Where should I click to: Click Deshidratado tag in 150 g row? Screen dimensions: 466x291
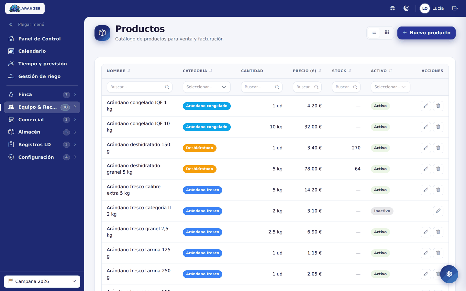click(x=200, y=148)
